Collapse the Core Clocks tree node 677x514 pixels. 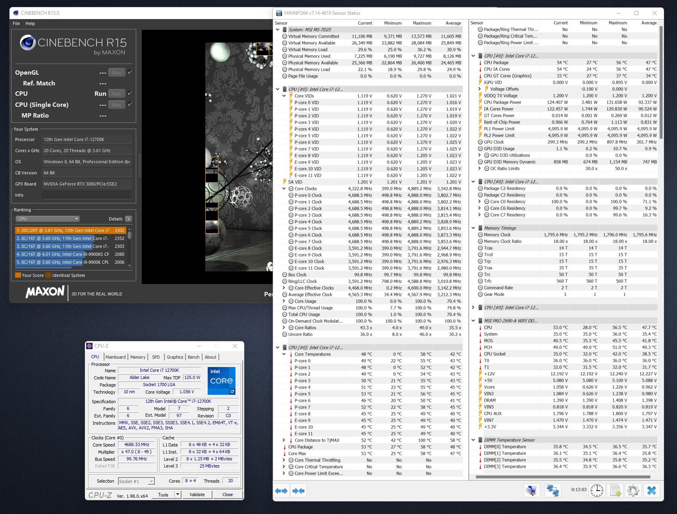point(284,189)
